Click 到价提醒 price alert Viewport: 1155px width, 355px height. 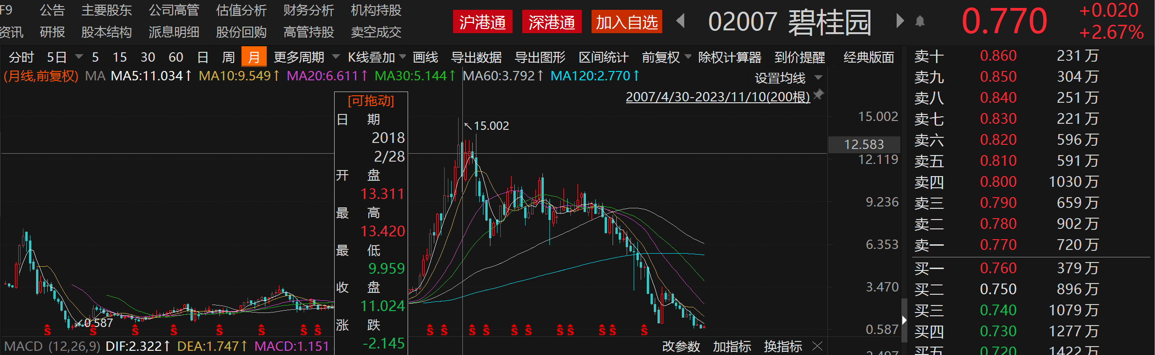tap(800, 57)
